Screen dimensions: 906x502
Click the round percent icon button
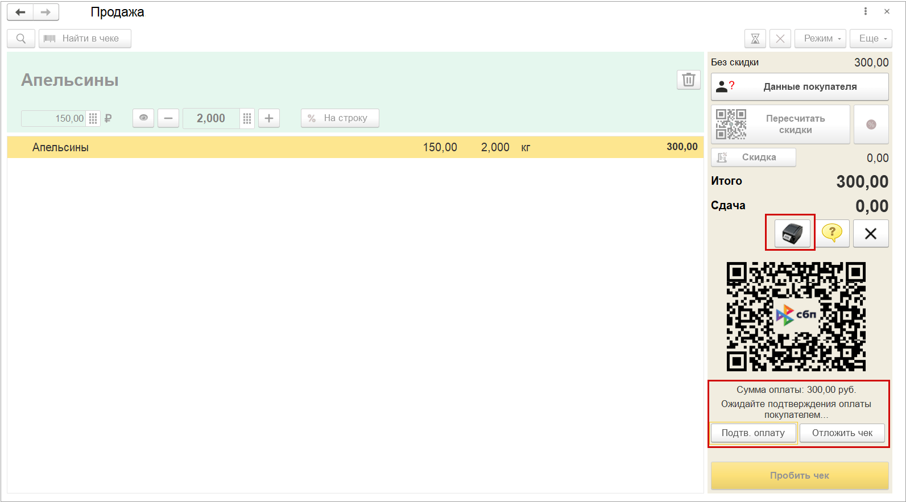tap(871, 125)
